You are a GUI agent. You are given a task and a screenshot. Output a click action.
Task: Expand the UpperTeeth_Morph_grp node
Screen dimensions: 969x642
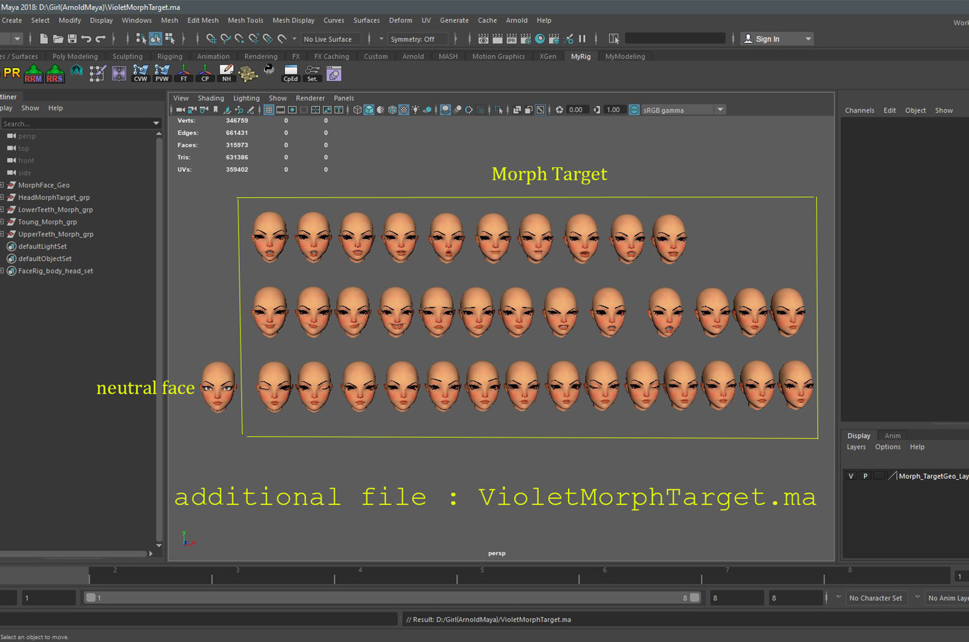click(2, 234)
